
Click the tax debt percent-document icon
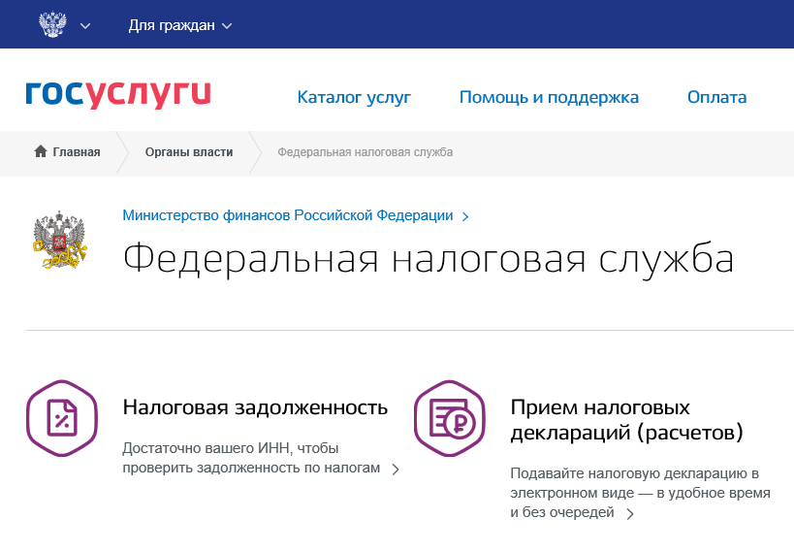62,418
